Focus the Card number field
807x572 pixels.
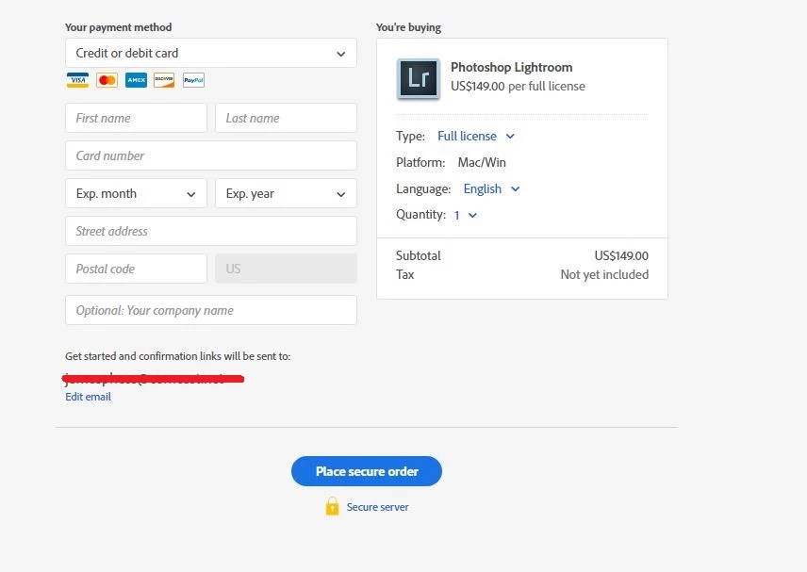(211, 155)
